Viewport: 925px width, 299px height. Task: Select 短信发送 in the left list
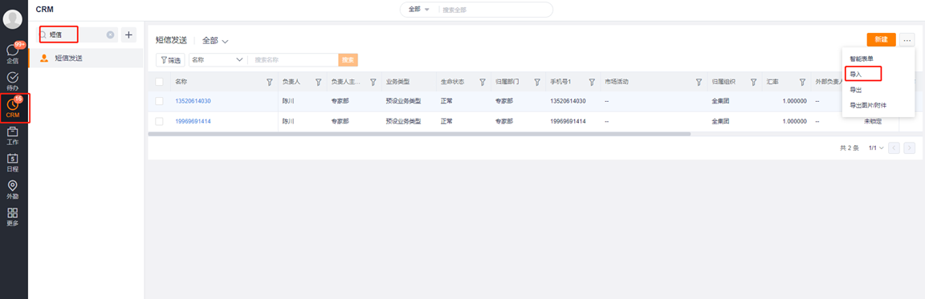[86, 59]
